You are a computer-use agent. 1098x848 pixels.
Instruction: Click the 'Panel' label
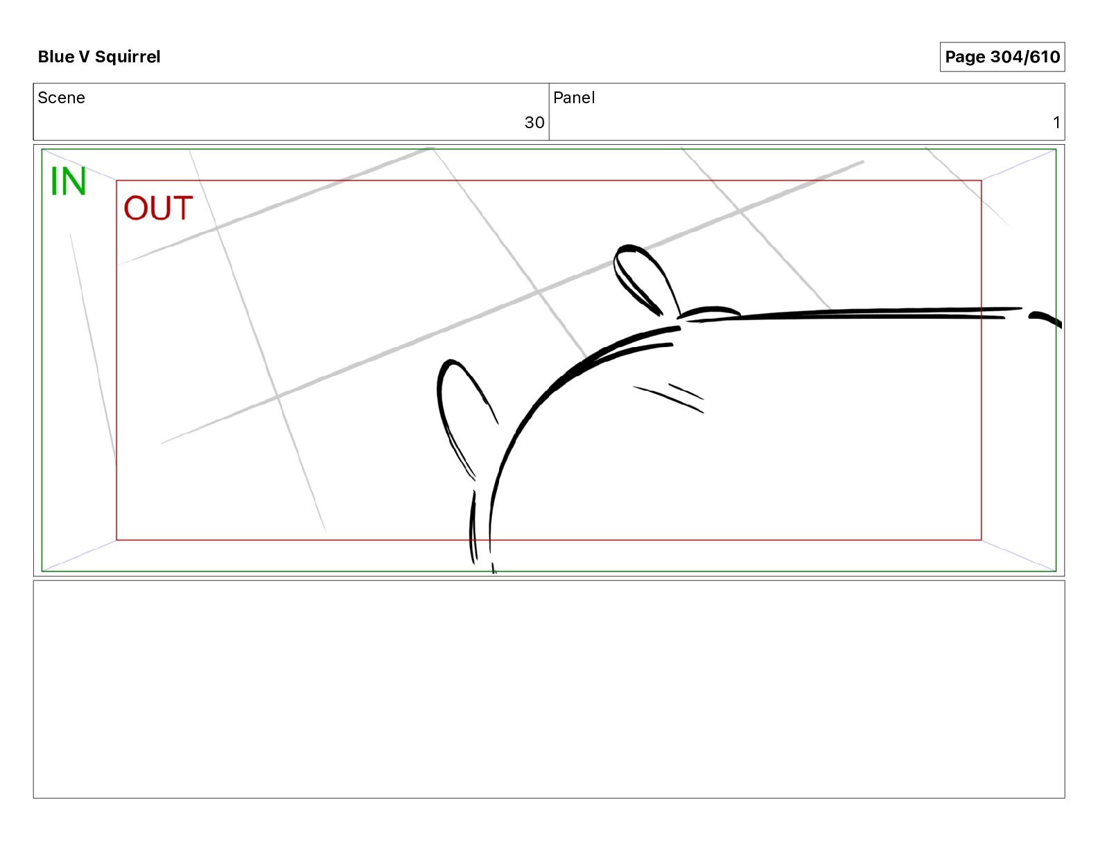click(x=574, y=98)
